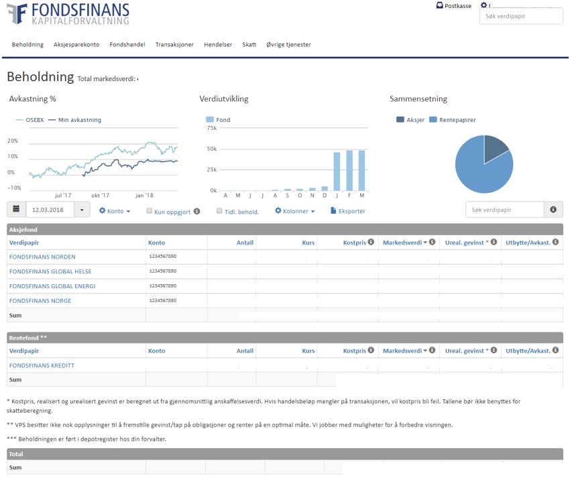This screenshot has width=570, height=481.
Task: Open the Hendelser menu item
Action: (x=218, y=44)
